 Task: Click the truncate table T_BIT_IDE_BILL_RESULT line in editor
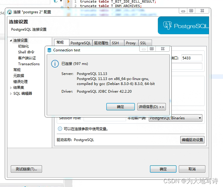pos(118,2)
